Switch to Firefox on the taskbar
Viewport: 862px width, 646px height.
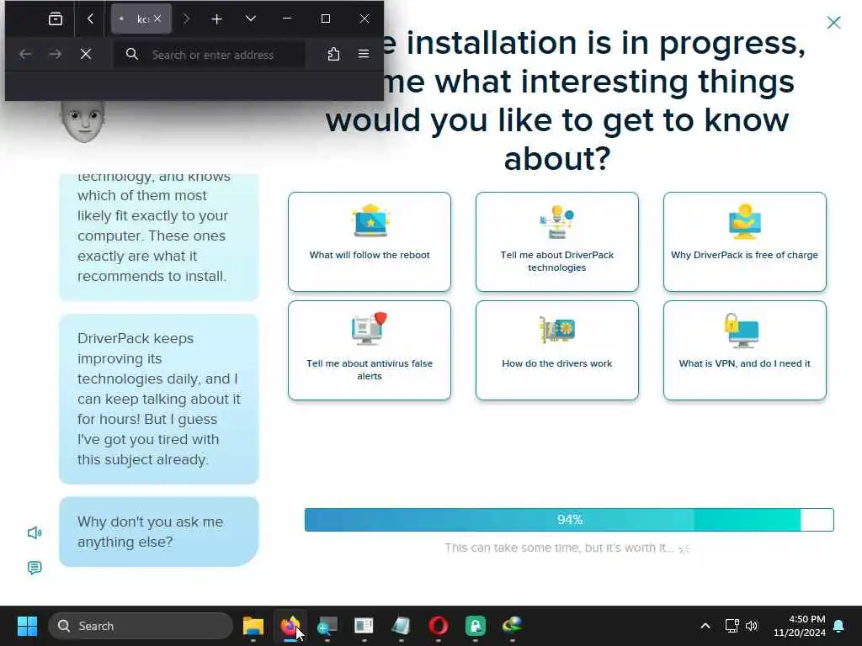(290, 626)
